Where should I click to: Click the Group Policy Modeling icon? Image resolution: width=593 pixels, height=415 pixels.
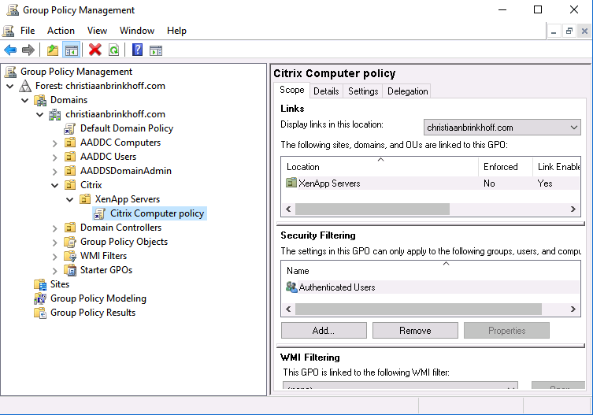[40, 298]
